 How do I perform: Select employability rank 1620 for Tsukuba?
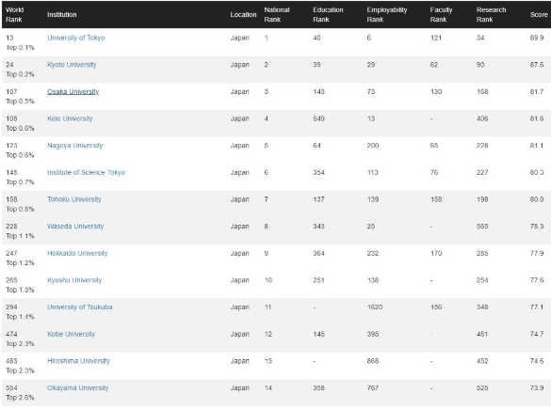(375, 307)
